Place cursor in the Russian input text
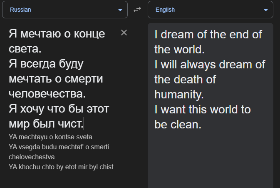Viewport: 280px width, 188px height. (58, 79)
